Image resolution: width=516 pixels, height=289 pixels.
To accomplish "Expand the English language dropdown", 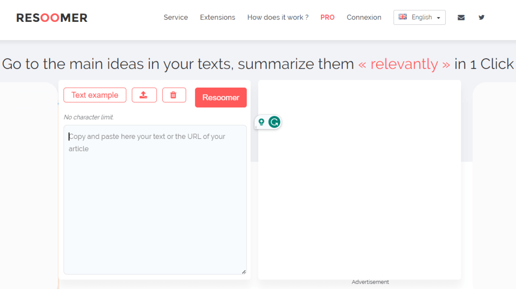I will pyautogui.click(x=419, y=17).
